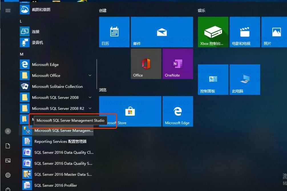Open the 连接 app
287x191 pixels.
point(56,31)
